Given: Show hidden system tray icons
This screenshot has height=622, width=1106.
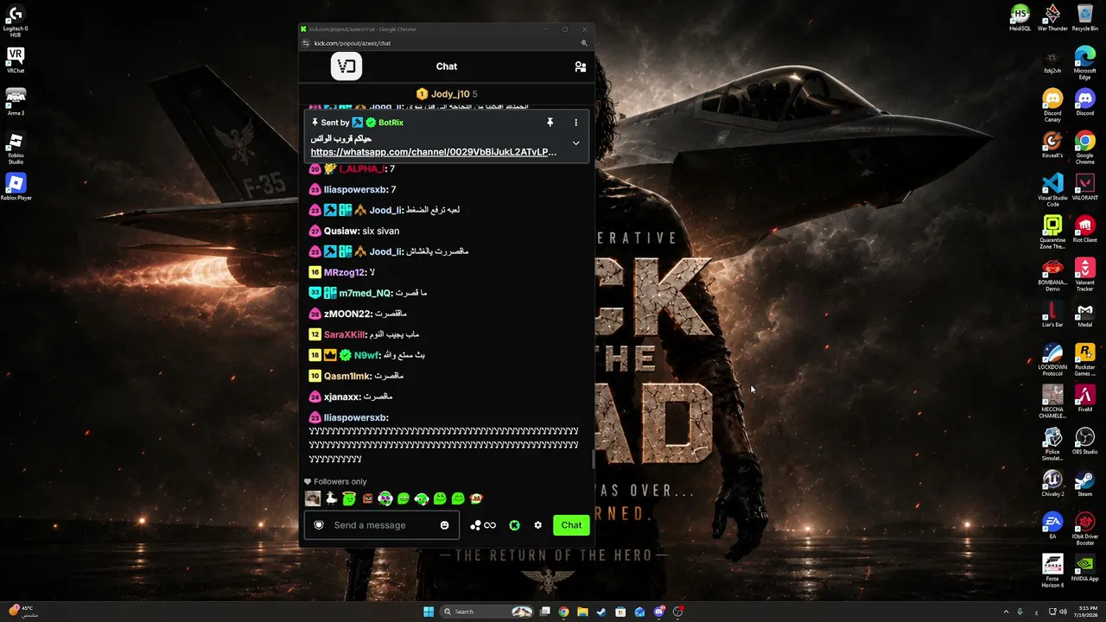Looking at the screenshot, I should point(1006,612).
